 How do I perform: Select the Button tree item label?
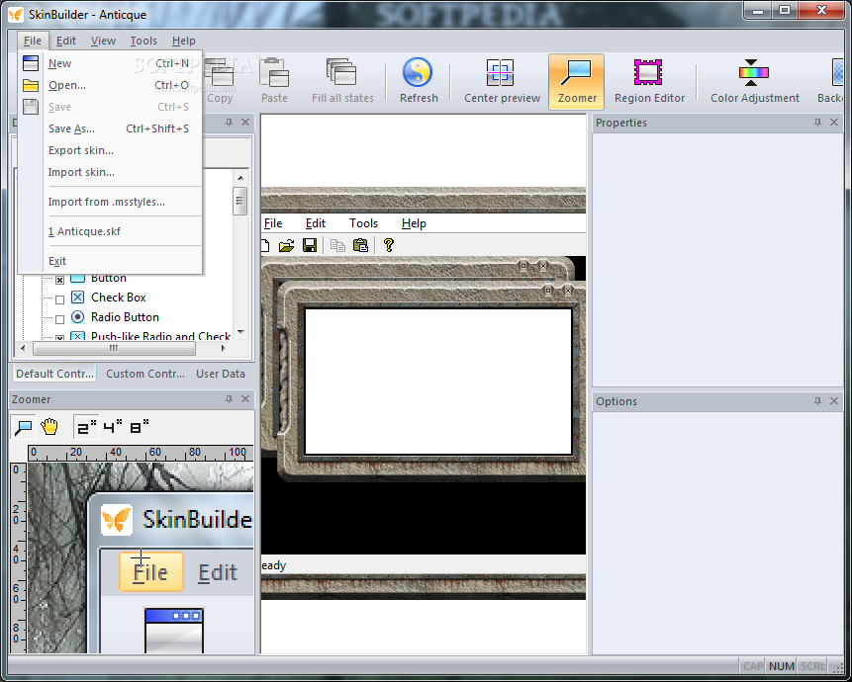[109, 278]
